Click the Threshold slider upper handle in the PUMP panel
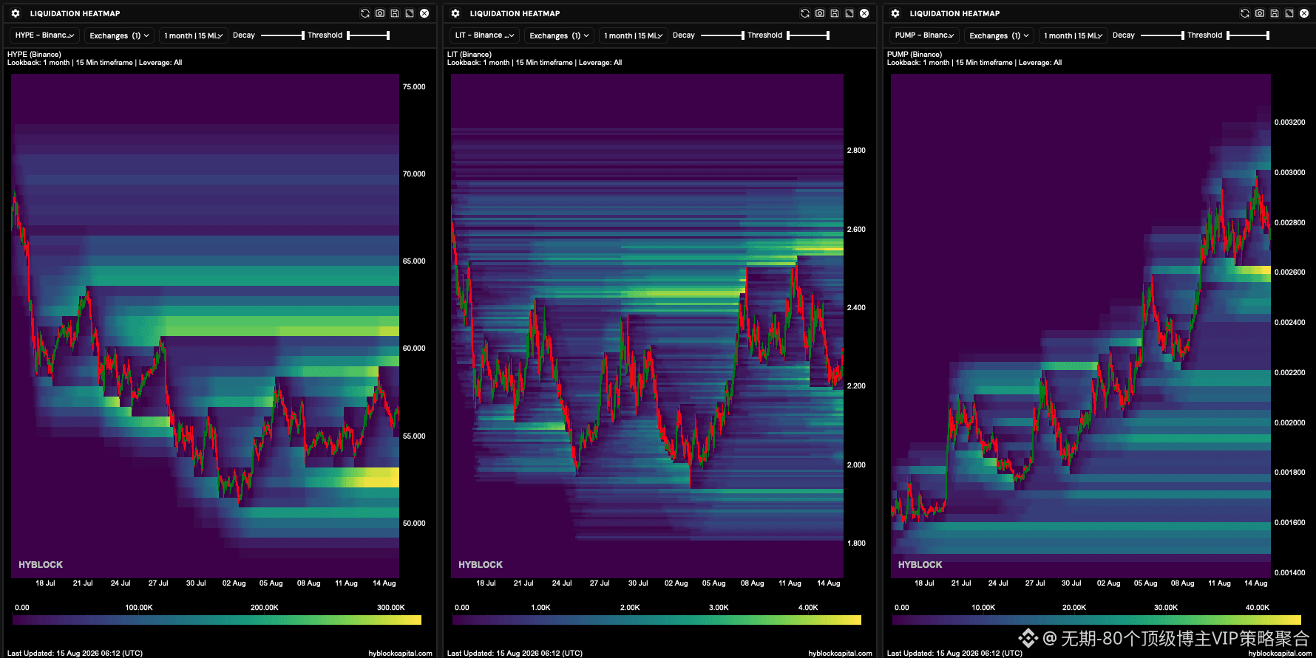The width and height of the screenshot is (1316, 658). pos(1267,35)
